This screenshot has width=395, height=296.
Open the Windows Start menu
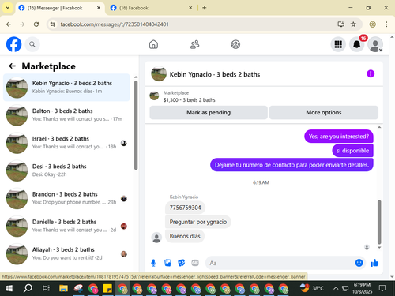click(9, 288)
